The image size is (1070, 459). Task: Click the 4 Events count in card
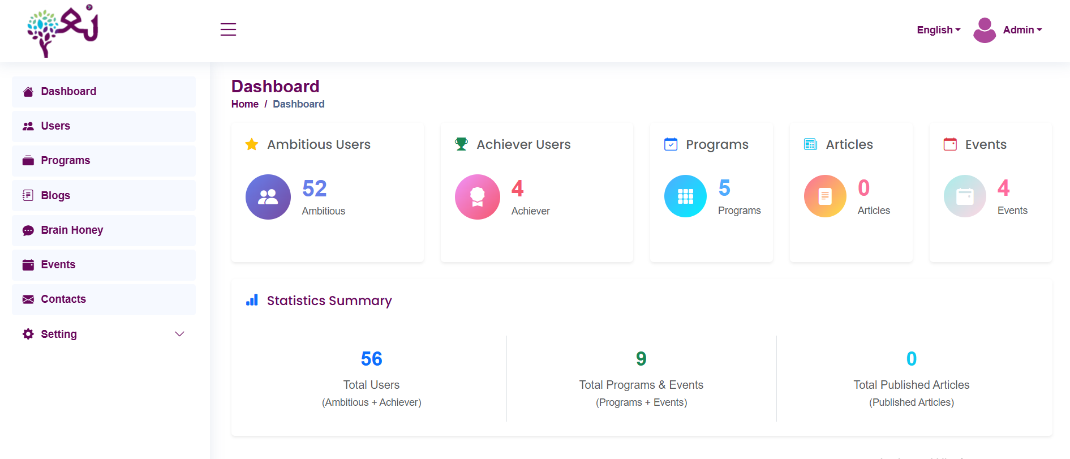1003,188
